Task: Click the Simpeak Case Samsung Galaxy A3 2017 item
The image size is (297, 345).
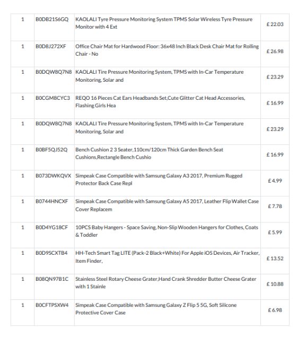Action: 159,179
